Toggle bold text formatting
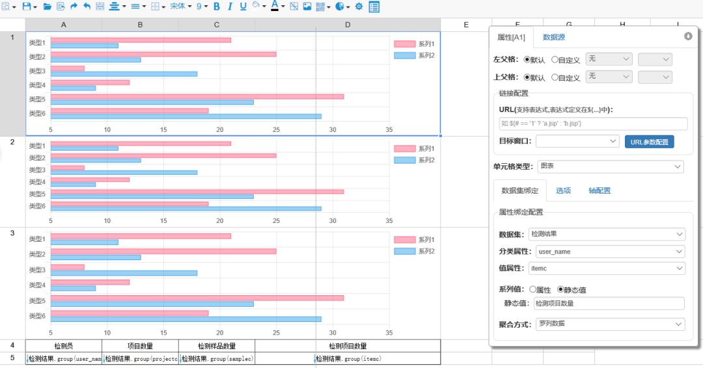703x368 pixels. (x=216, y=7)
